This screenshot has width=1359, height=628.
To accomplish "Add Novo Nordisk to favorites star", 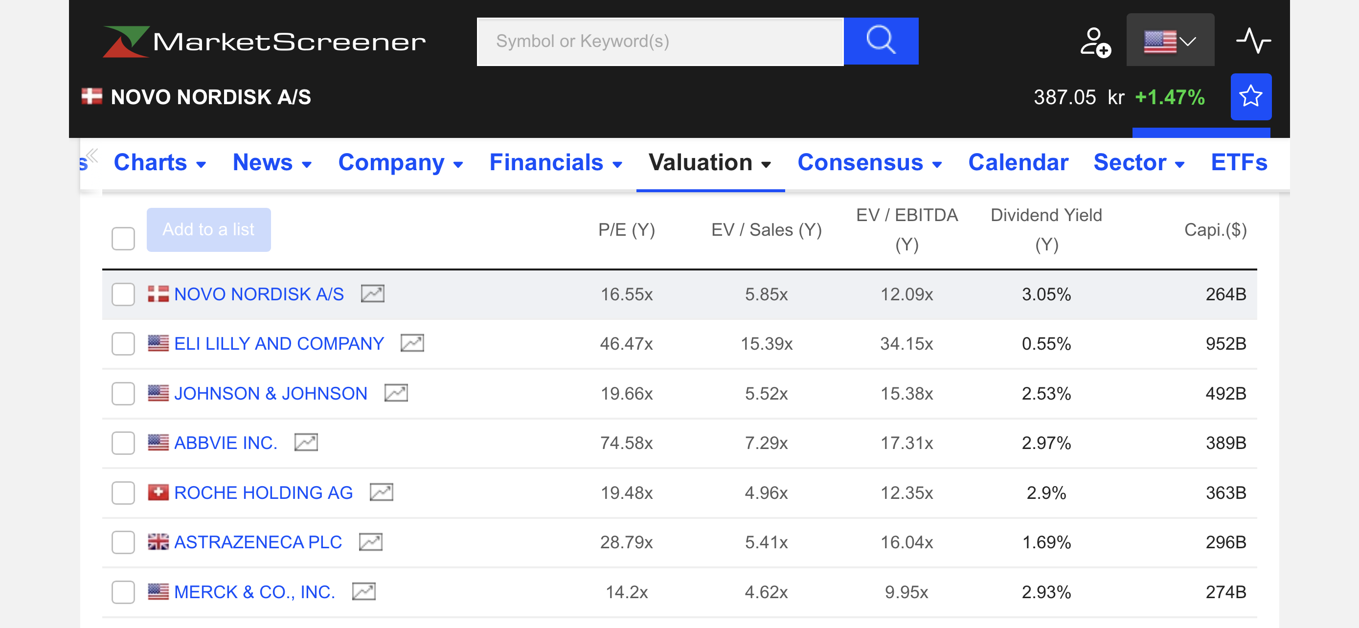I will pyautogui.click(x=1250, y=97).
